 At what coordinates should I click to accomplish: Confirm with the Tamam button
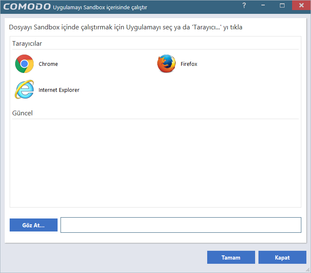231,257
